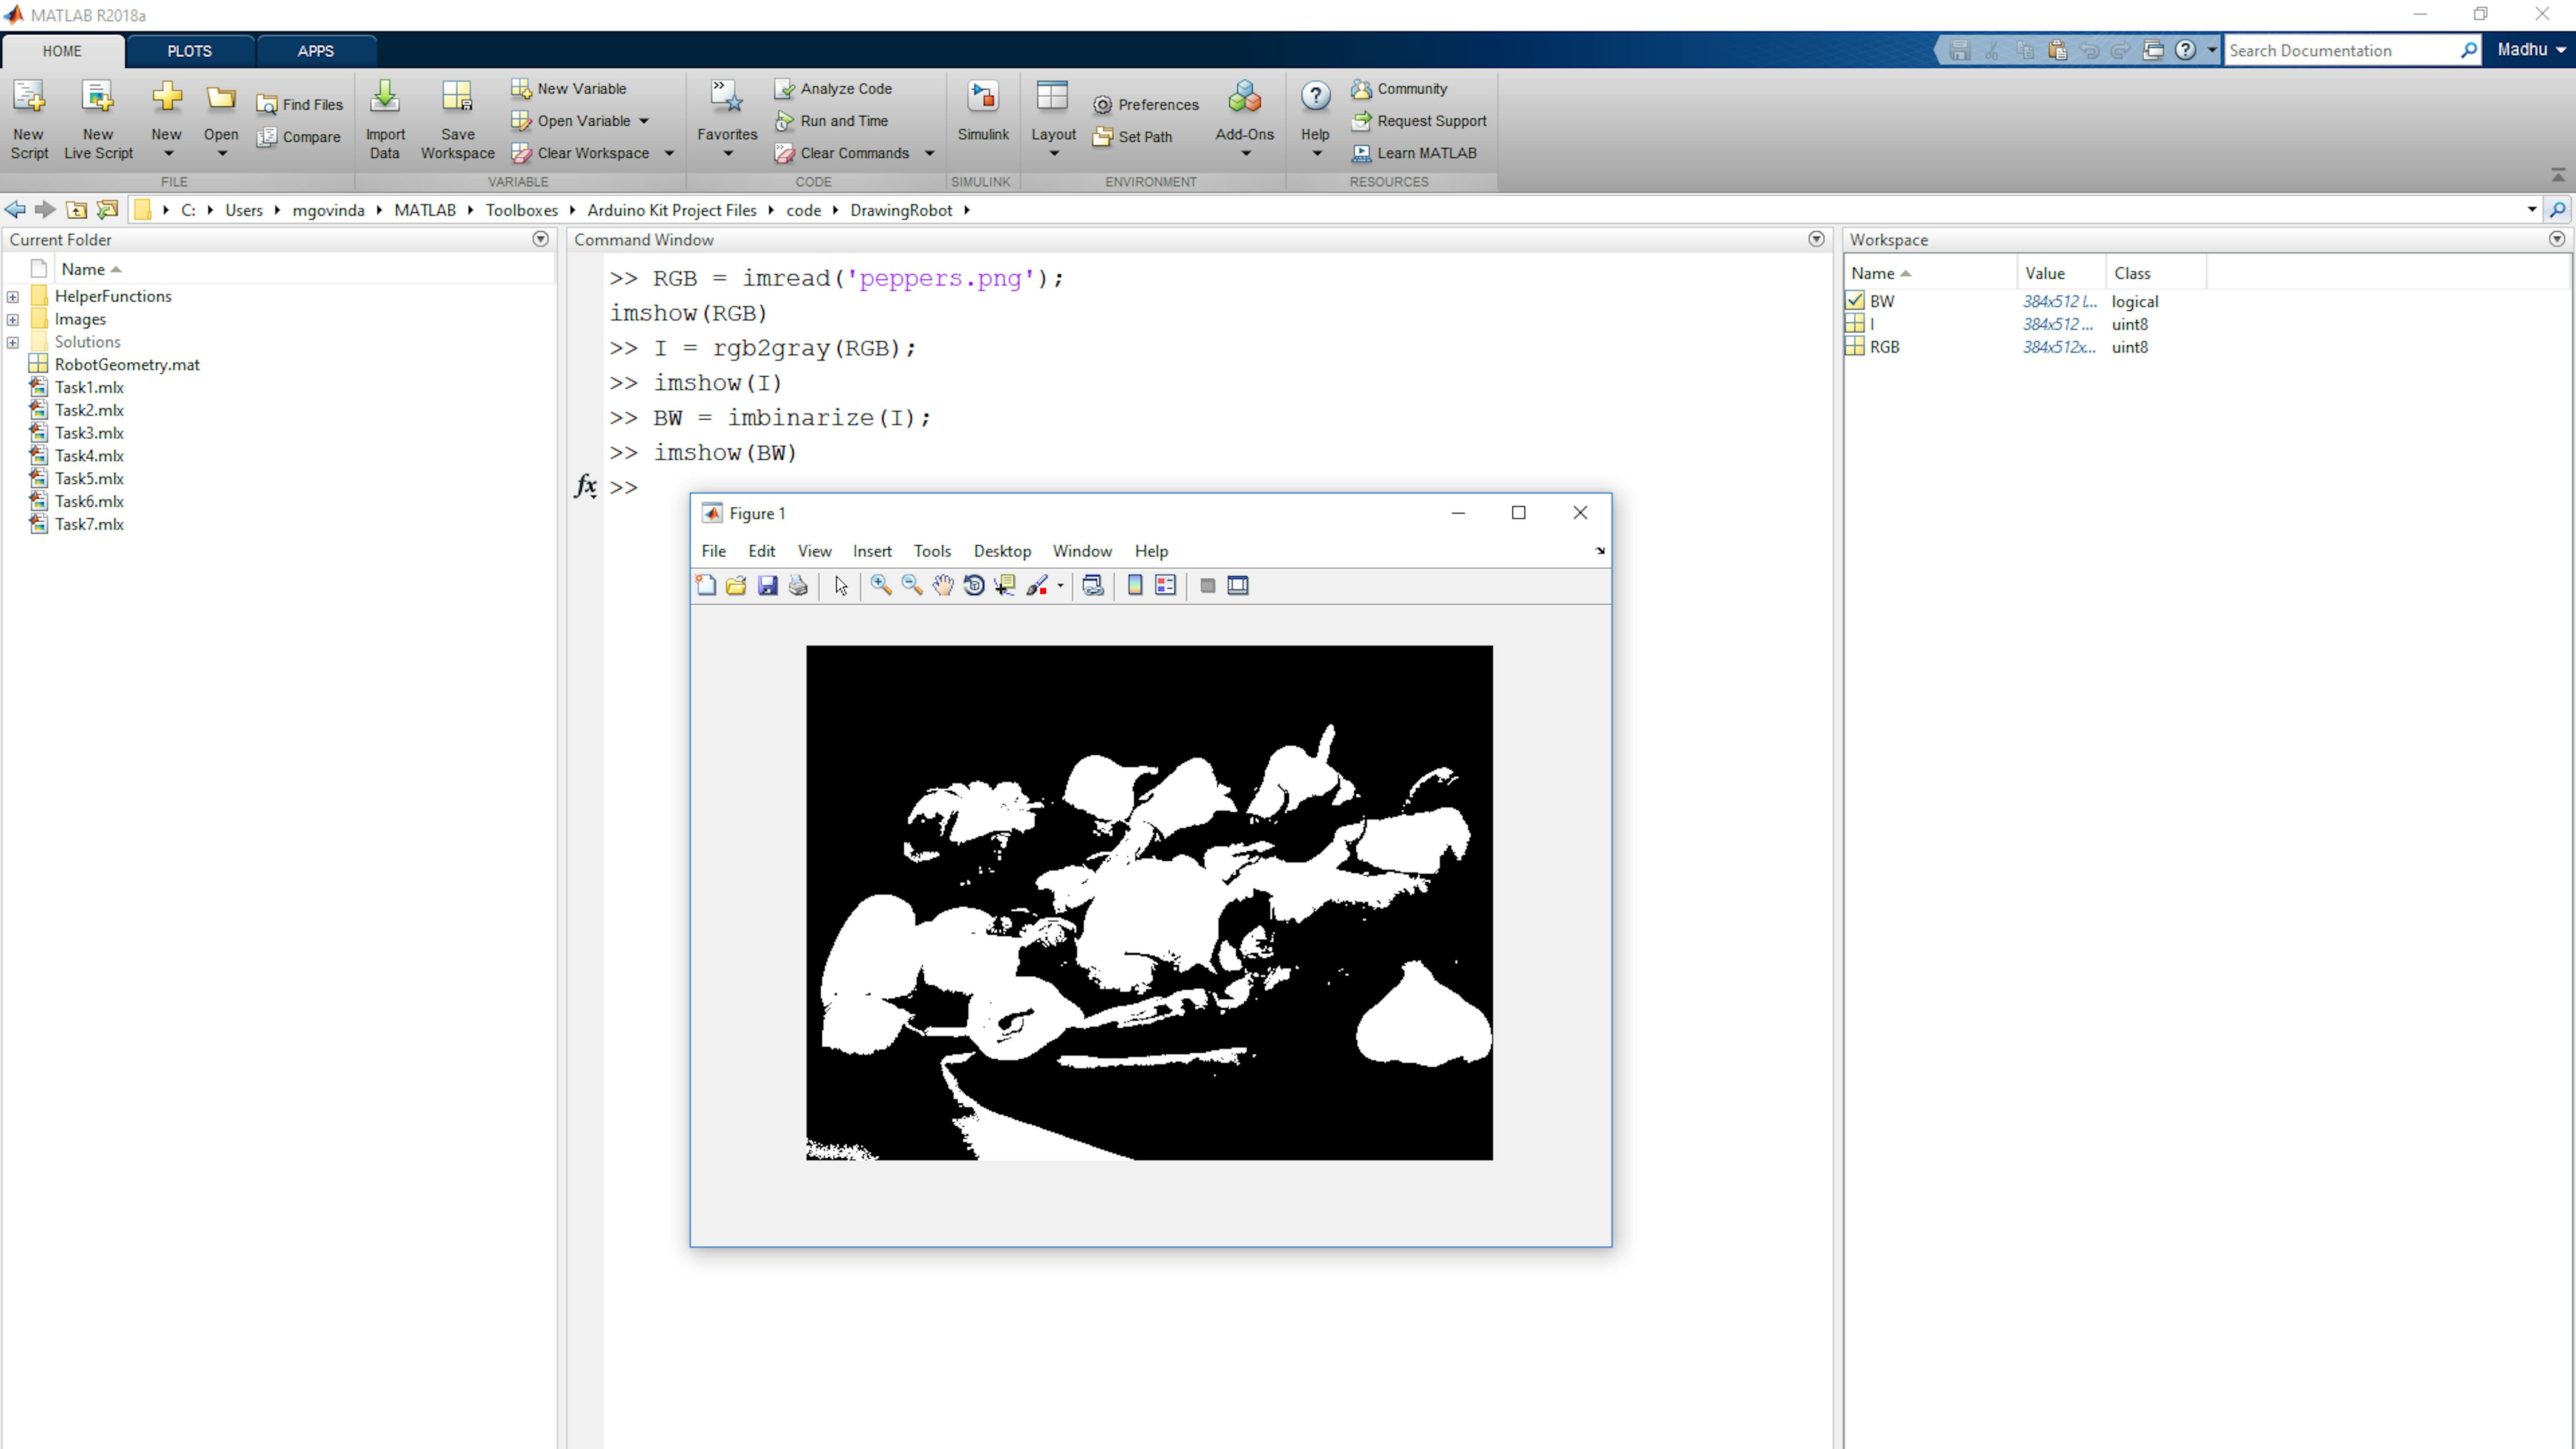Click the Switch Windows icon in quick access toolbar
The image size is (2576, 1449).
coord(2153,50)
